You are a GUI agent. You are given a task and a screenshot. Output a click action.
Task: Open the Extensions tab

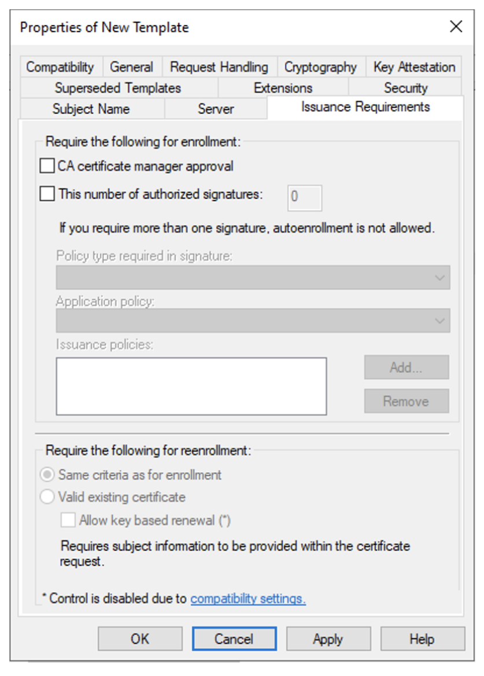[283, 88]
